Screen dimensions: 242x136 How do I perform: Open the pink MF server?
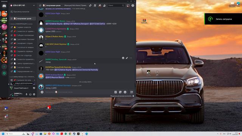[4, 27]
